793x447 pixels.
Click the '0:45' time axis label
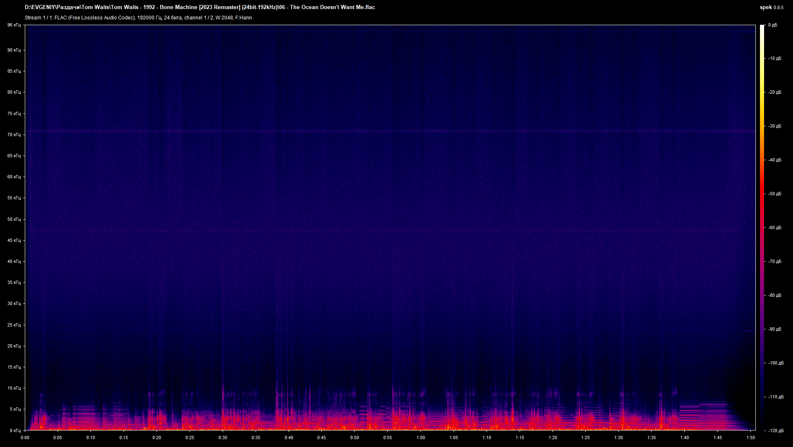322,438
